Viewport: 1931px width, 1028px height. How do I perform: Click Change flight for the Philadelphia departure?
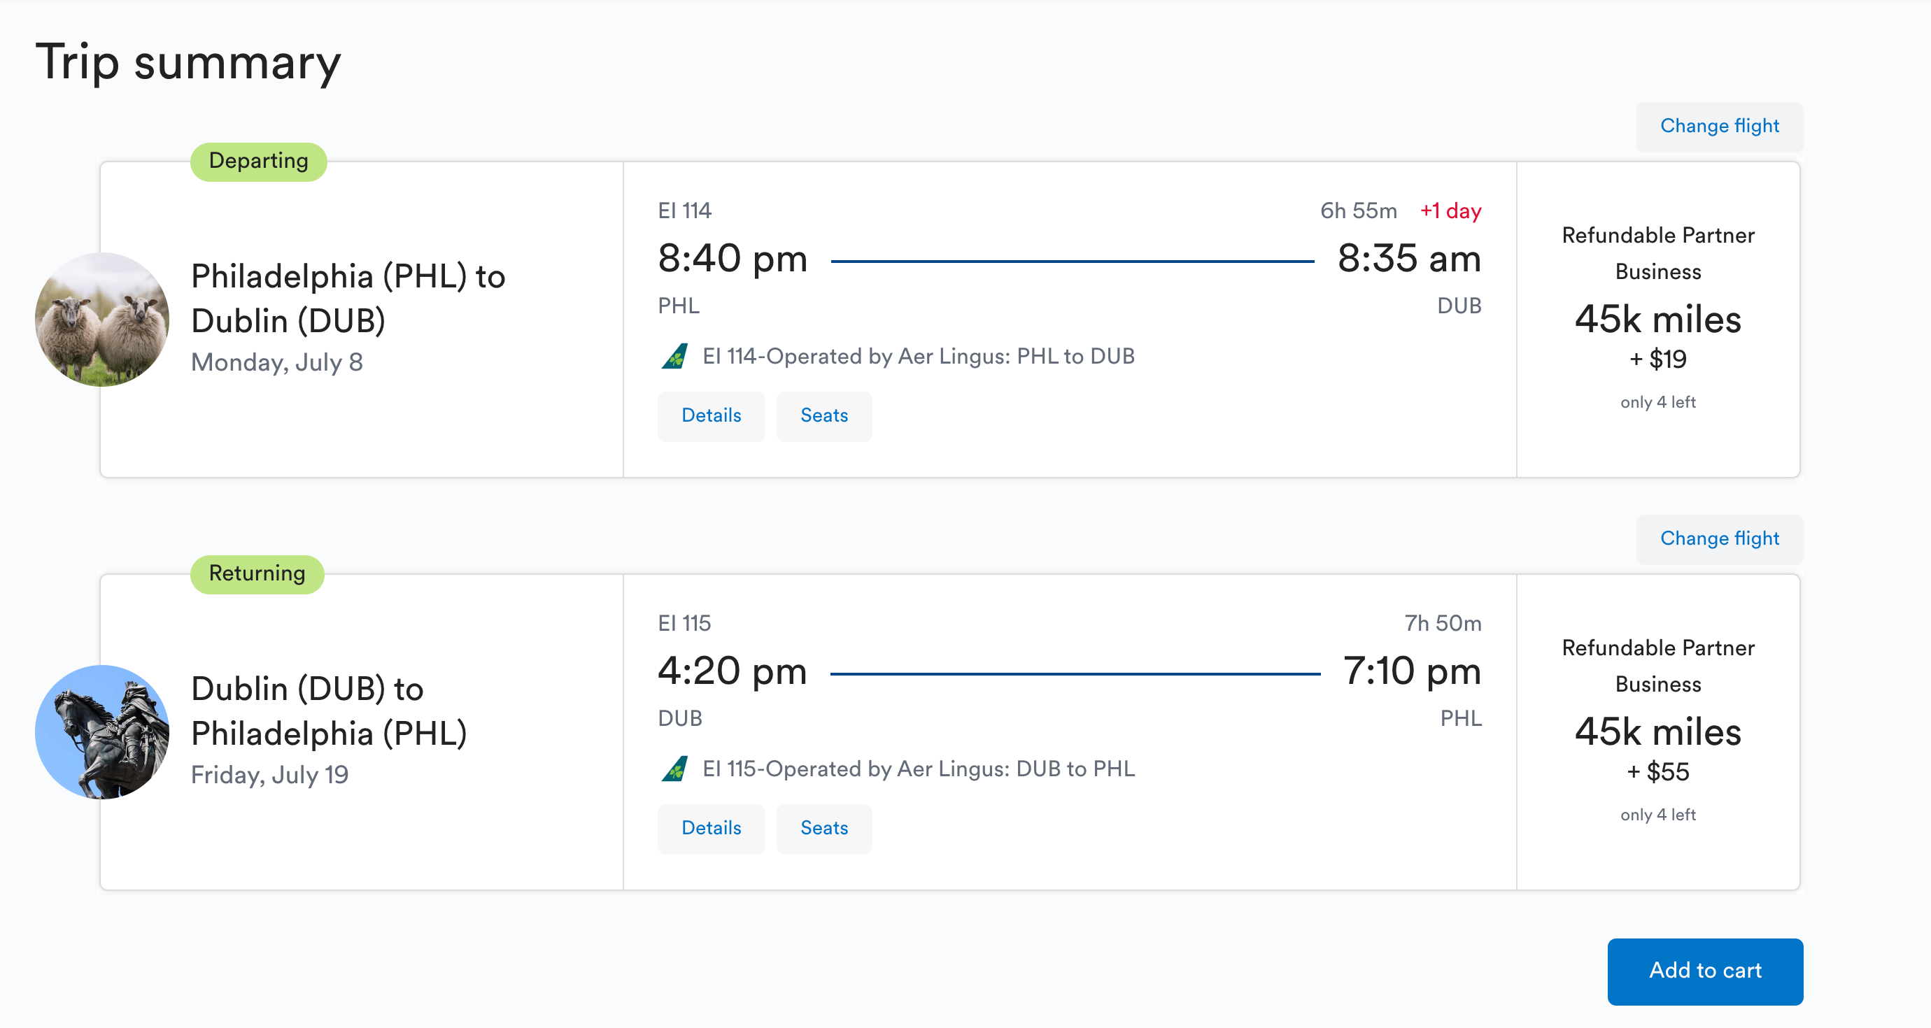pos(1719,126)
